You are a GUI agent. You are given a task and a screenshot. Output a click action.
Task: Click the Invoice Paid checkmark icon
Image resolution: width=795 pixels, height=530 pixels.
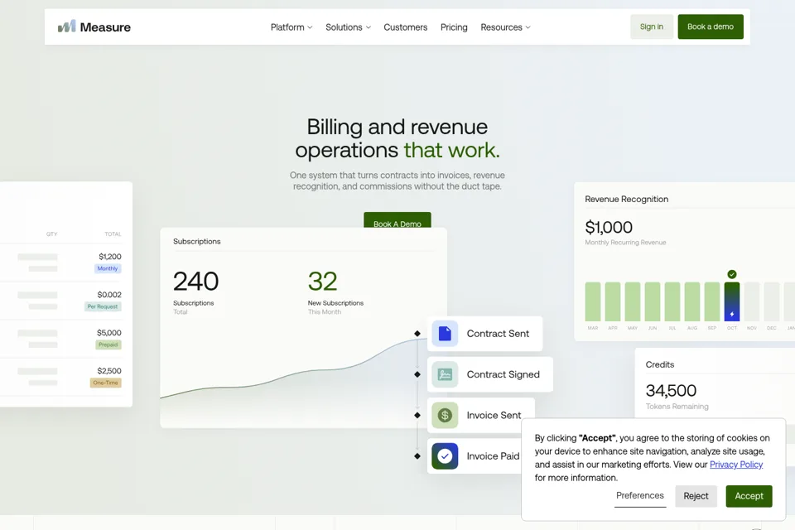click(x=445, y=456)
